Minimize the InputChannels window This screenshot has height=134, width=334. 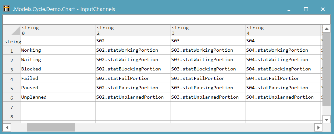289,9
